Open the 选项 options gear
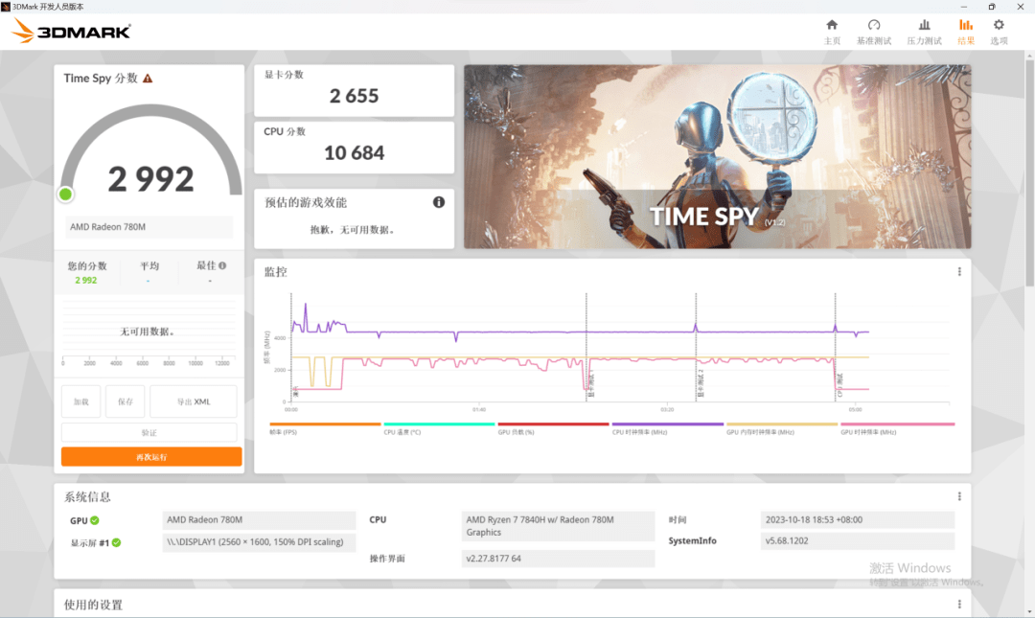The height and width of the screenshot is (618, 1035). pyautogui.click(x=999, y=32)
